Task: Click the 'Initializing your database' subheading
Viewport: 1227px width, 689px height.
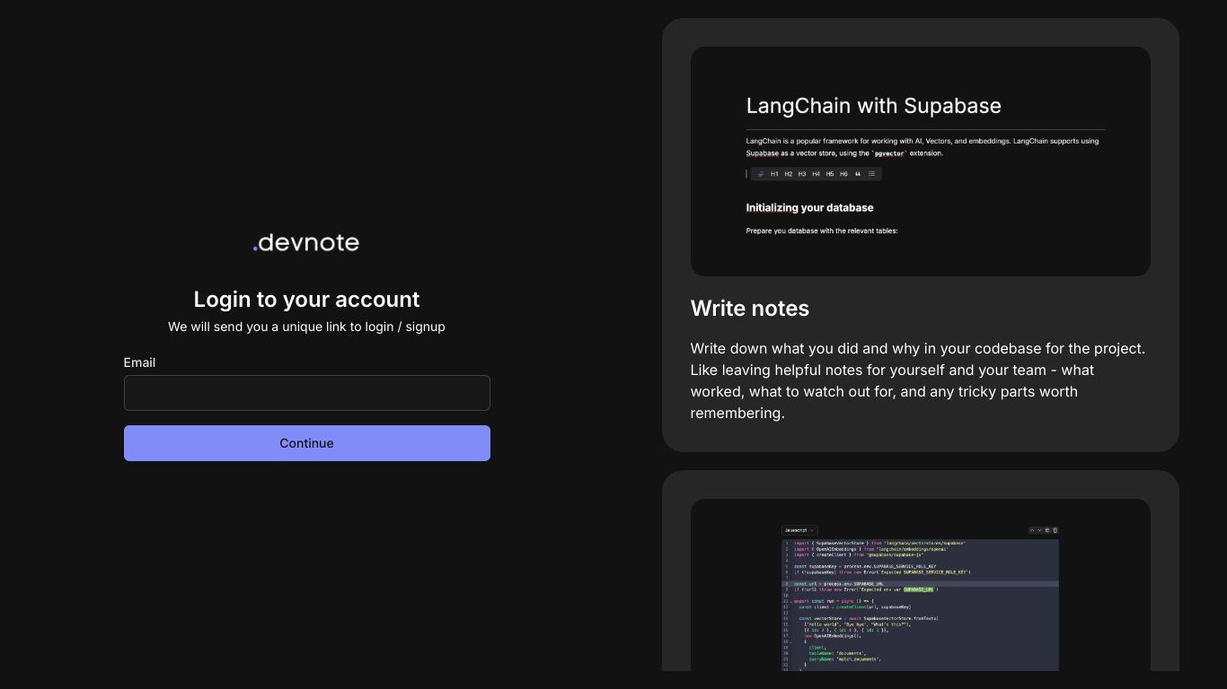Action: [x=809, y=207]
